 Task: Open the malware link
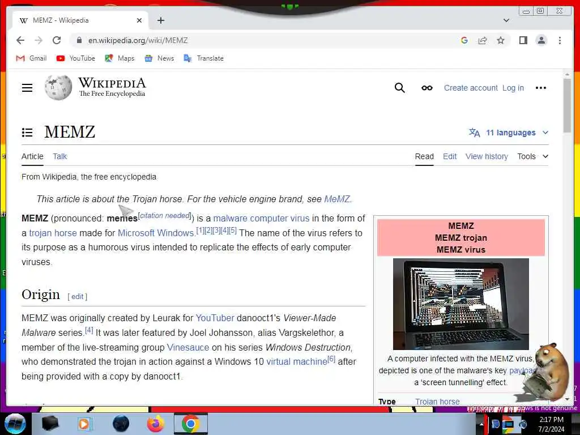230,218
